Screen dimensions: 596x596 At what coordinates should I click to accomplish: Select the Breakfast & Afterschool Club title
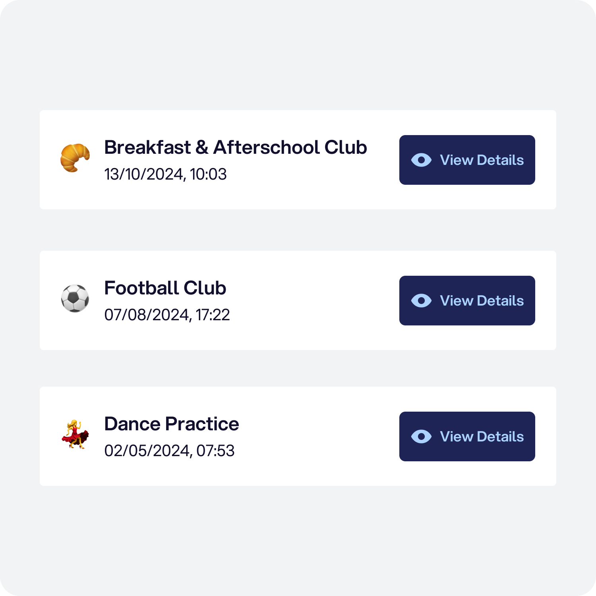point(236,147)
